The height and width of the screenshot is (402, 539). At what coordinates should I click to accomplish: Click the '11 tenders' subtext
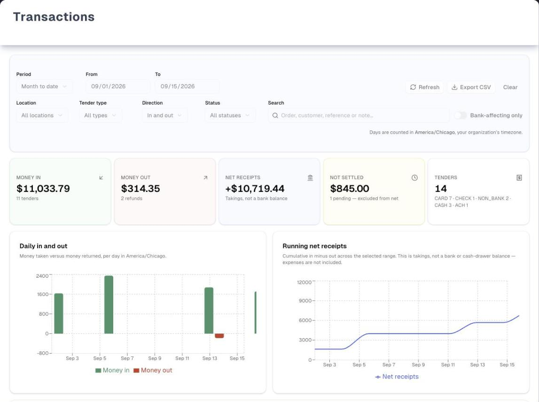click(27, 198)
